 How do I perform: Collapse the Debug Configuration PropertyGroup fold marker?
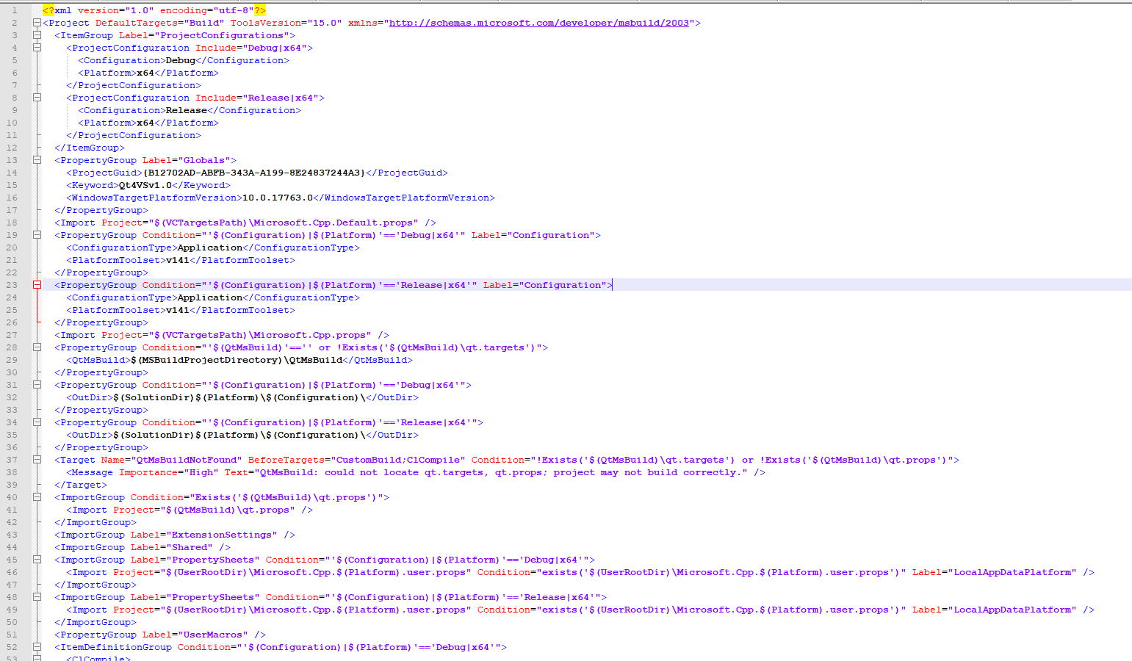(37, 235)
